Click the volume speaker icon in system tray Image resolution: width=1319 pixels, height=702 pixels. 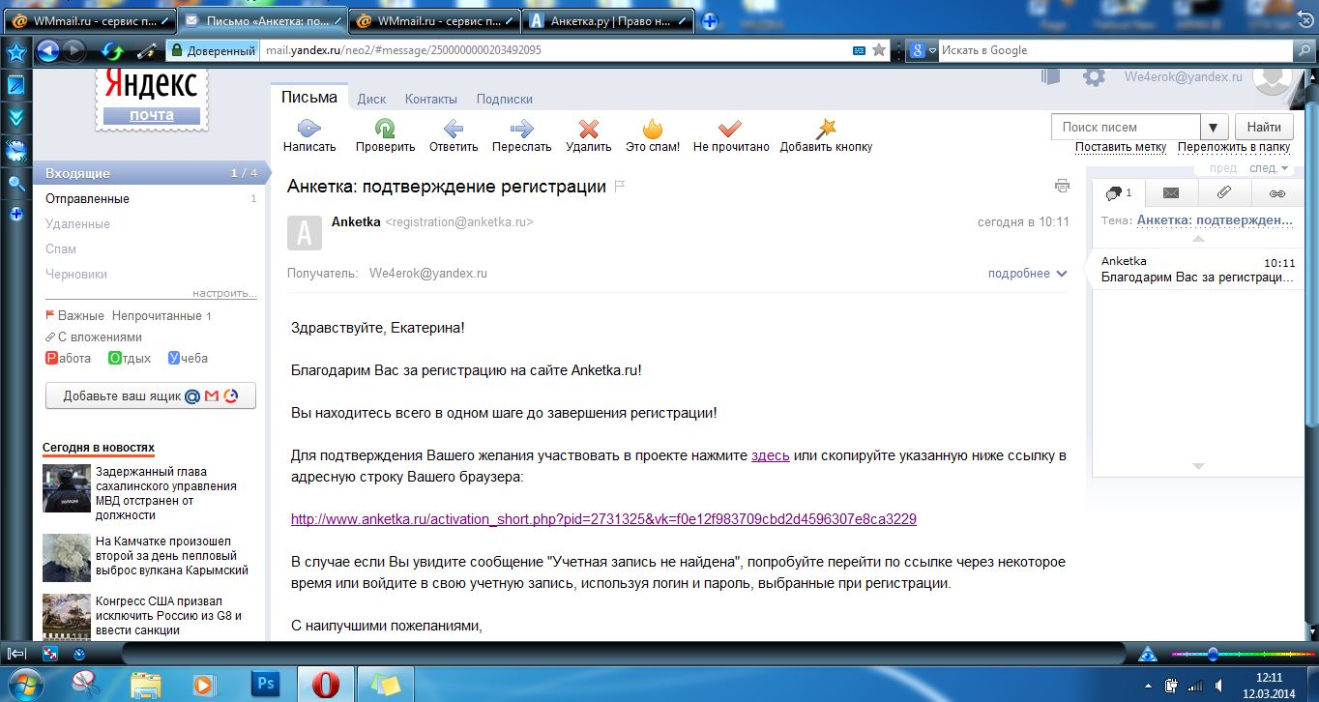pos(1218,686)
